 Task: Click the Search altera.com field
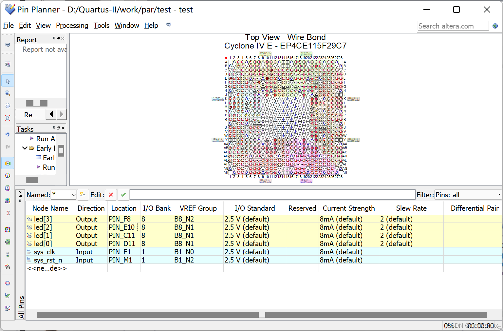pyautogui.click(x=453, y=26)
